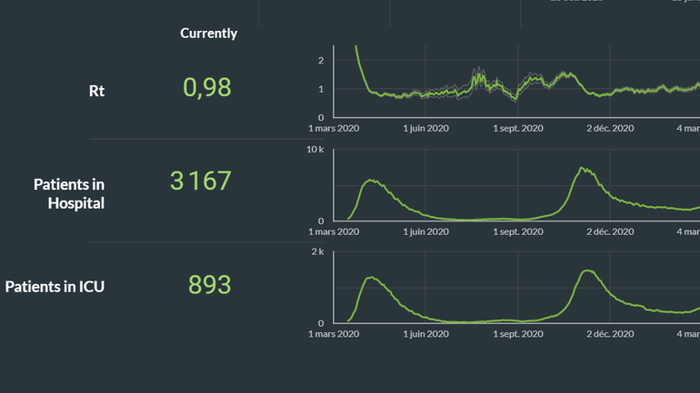Select the hospital patients value 3 167
700x393 pixels.
pyautogui.click(x=201, y=181)
